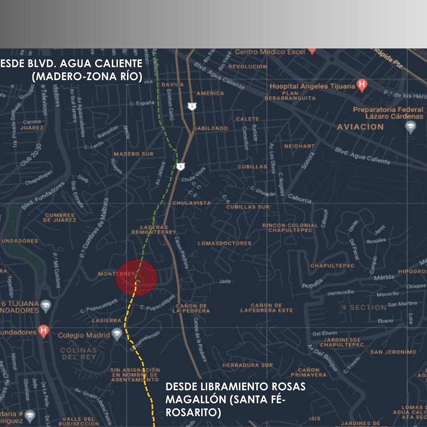This screenshot has height=427, width=427.
Task: Click the red circle marker at Monterrey
Action: coord(137,278)
